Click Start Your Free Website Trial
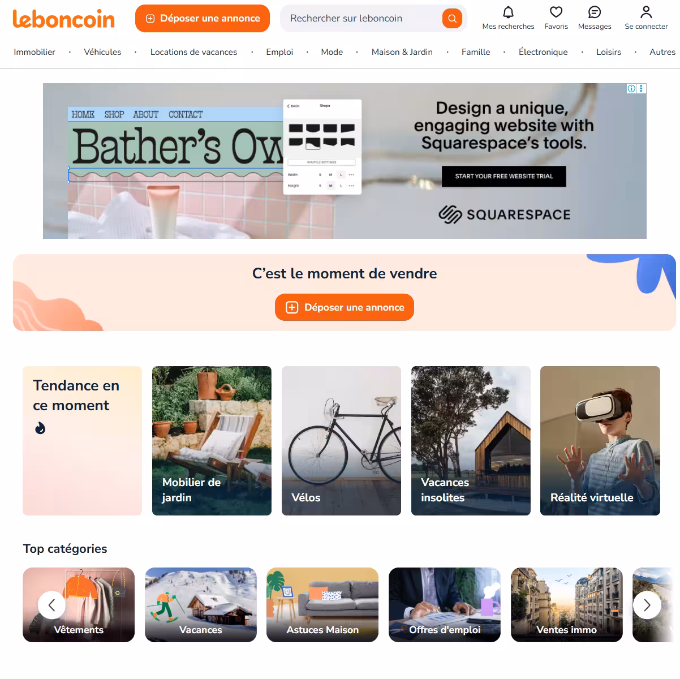Screen dimensions: 680x679 [x=504, y=176]
